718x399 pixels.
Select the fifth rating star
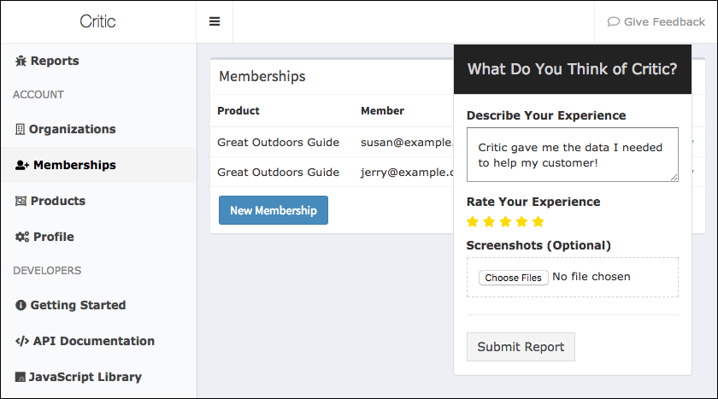coord(538,222)
